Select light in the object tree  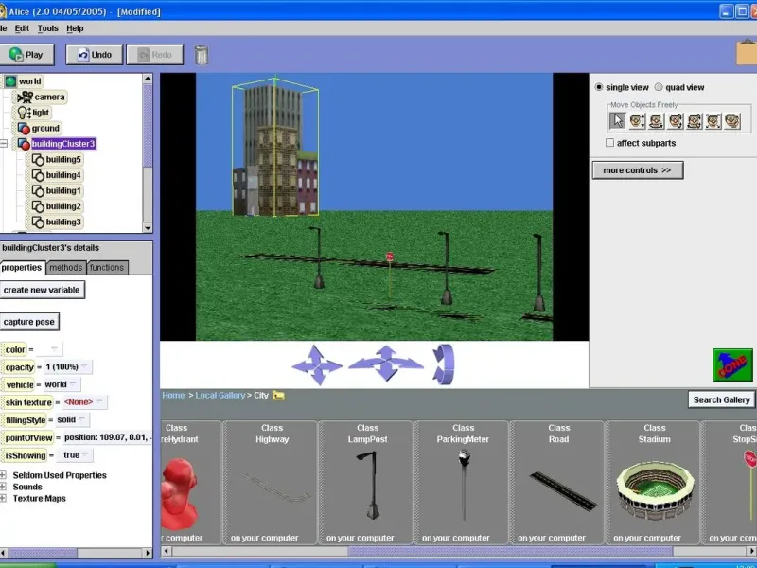pyautogui.click(x=33, y=113)
